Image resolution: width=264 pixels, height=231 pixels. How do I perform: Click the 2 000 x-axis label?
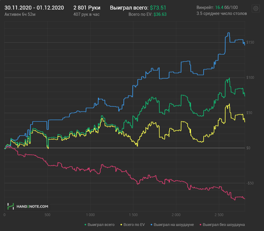[x=176, y=215]
